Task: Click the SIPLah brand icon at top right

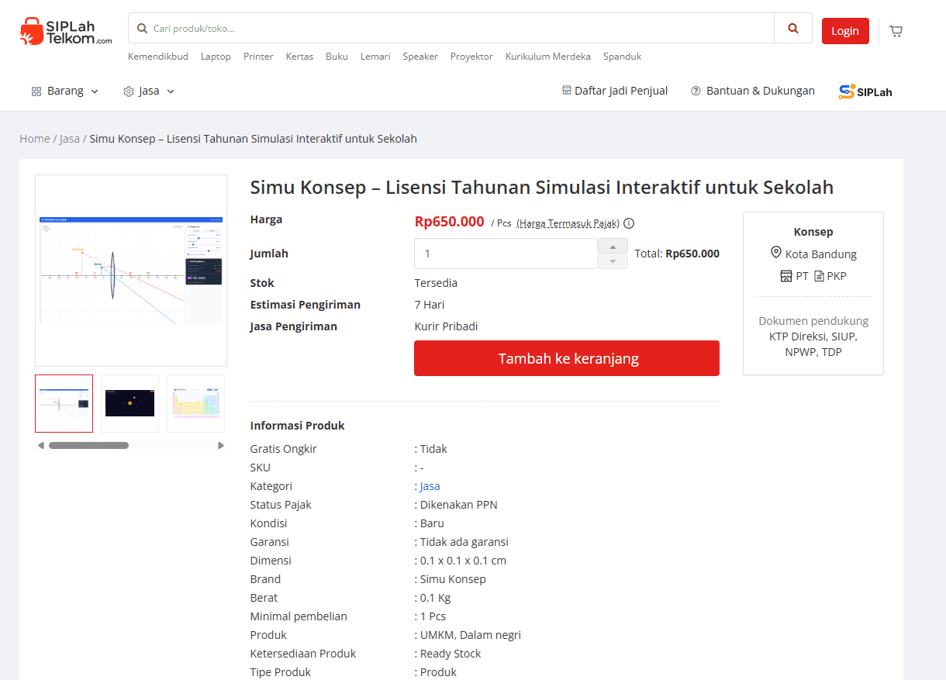Action: [847, 91]
